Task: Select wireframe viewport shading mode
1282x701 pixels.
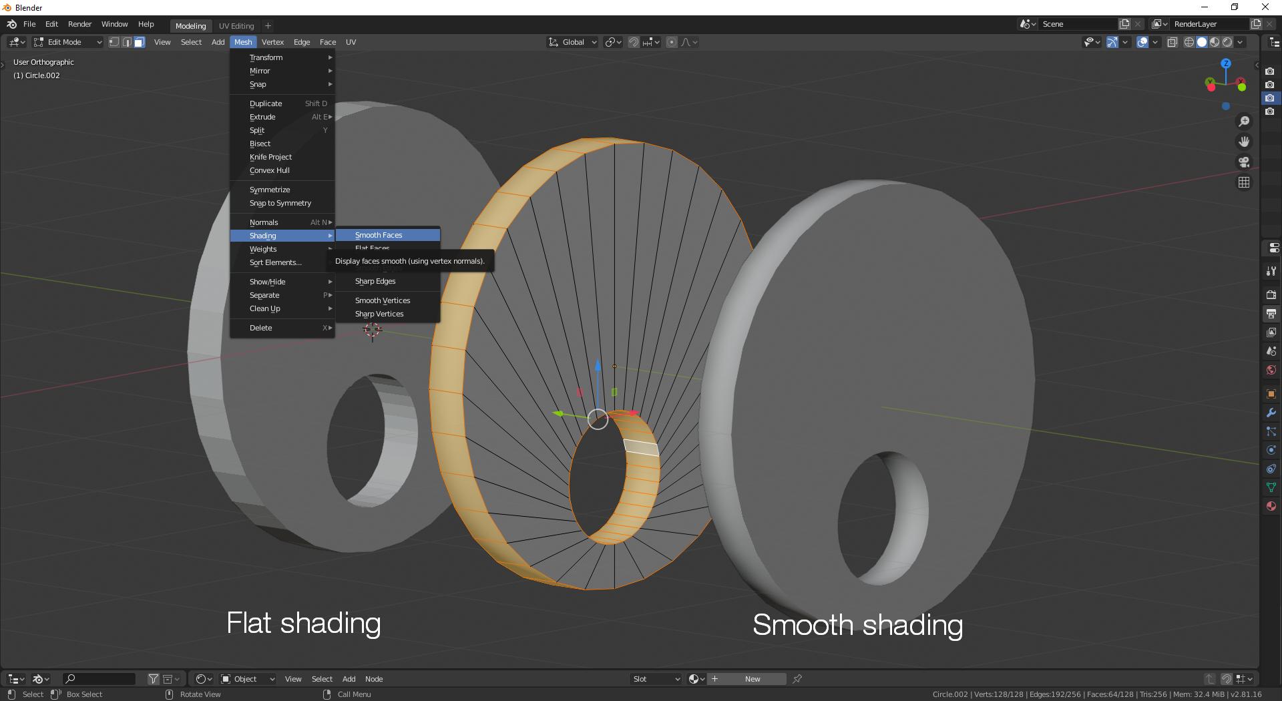Action: [x=1190, y=42]
